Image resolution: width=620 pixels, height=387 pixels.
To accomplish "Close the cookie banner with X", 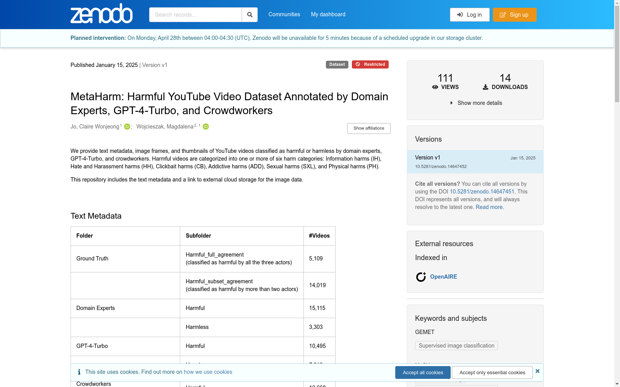I will (537, 371).
